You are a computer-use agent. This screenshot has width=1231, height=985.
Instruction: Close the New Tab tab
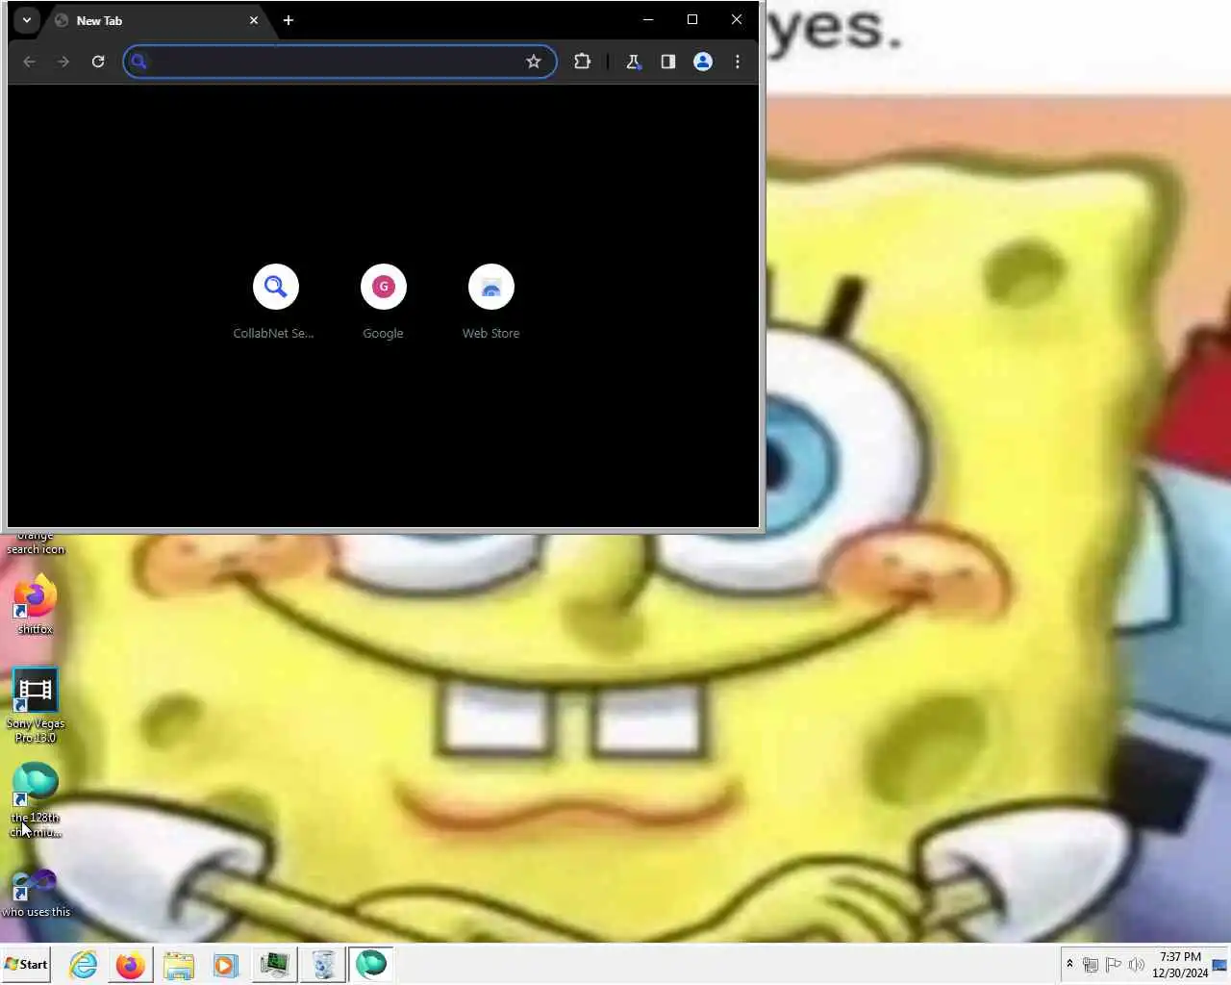254,20
